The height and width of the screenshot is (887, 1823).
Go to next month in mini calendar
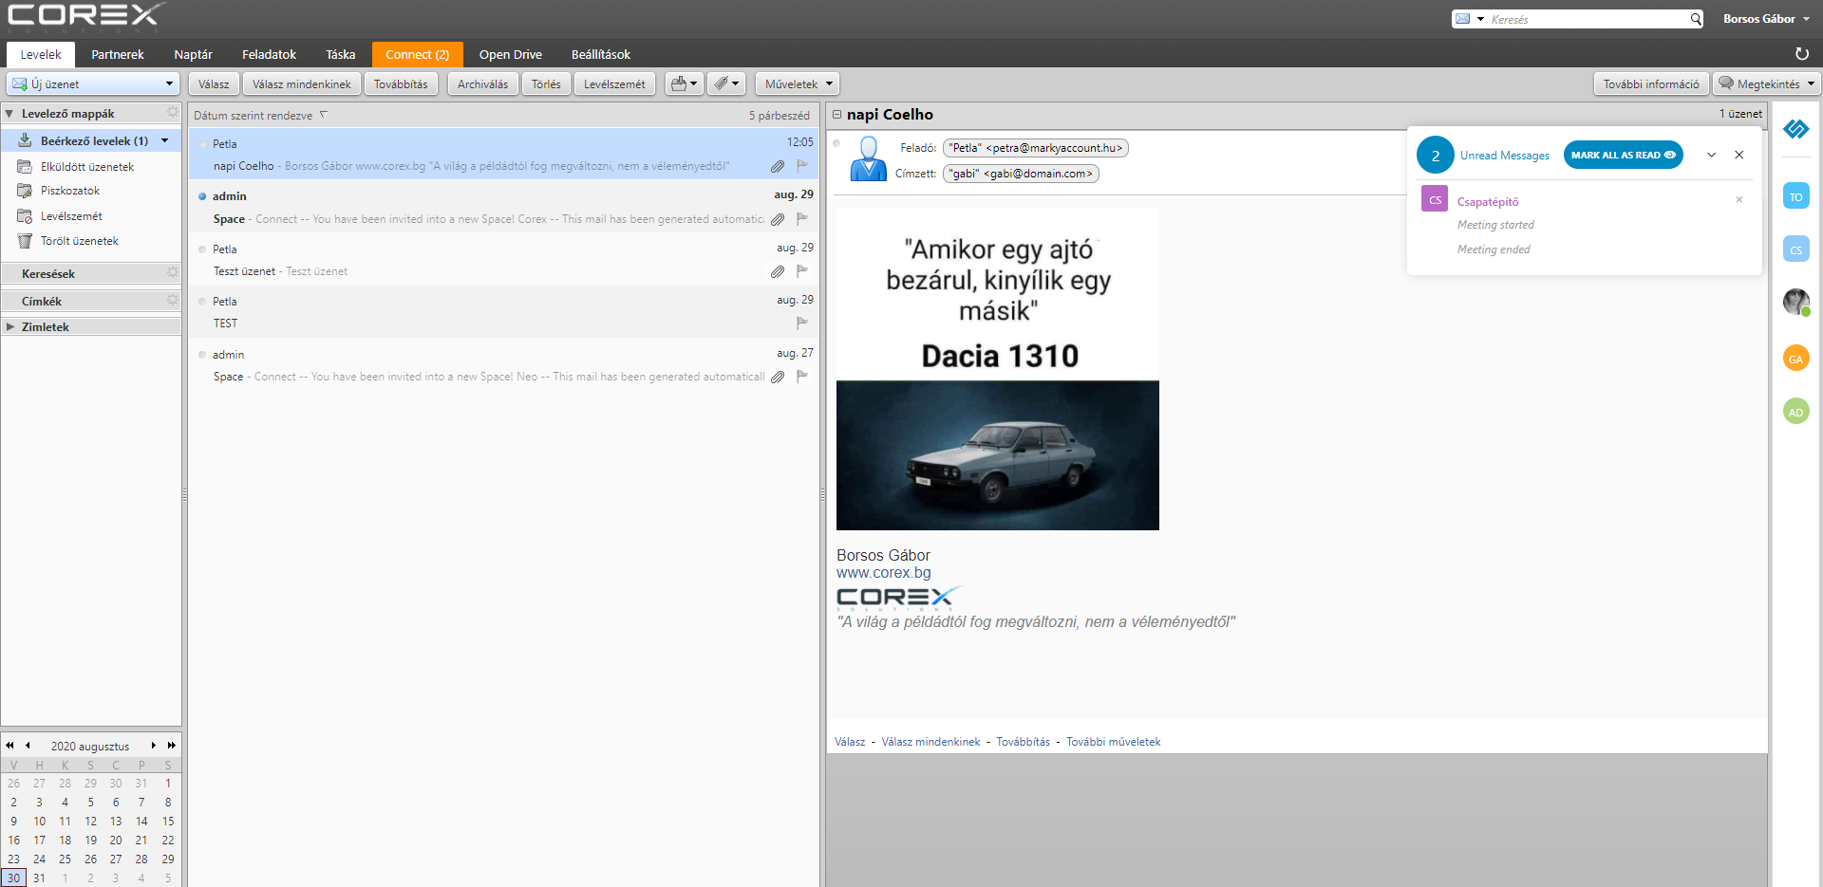tap(154, 746)
